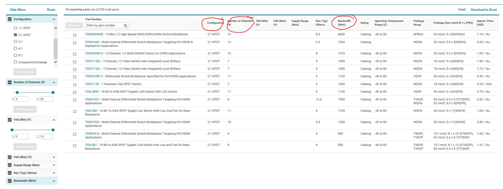Sort by the Approx. Price column header
This screenshot has height=189, width=503.
(485, 23)
